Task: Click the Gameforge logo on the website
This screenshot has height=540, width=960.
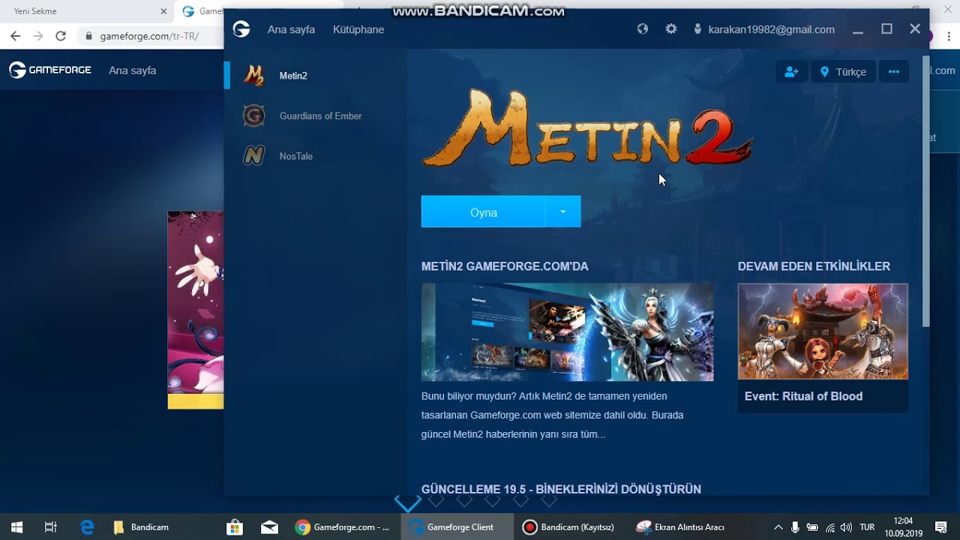Action: coord(50,70)
